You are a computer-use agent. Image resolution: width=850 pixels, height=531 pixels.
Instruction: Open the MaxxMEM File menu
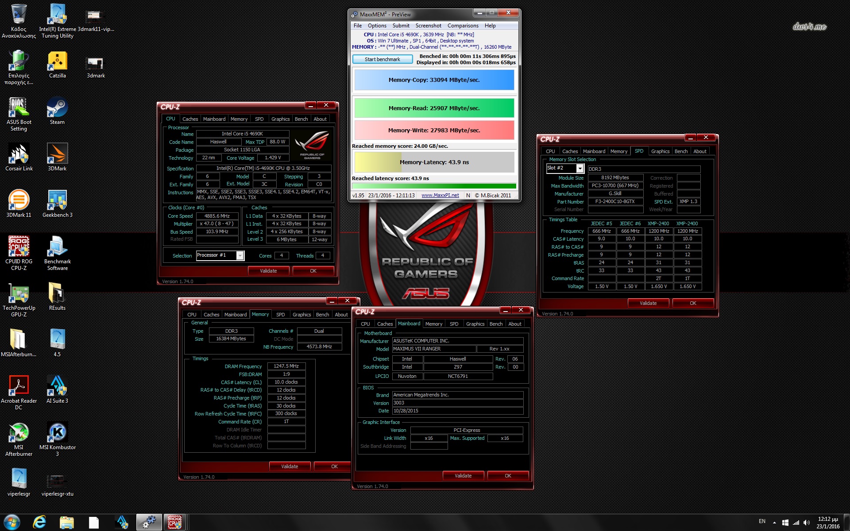point(358,26)
